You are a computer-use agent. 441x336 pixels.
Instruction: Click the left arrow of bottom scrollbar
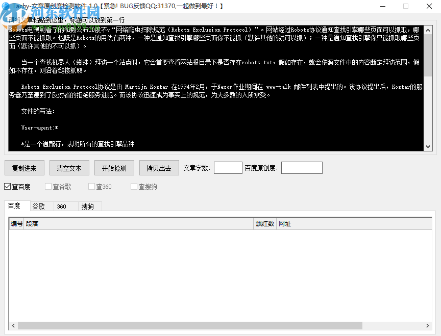click(13, 325)
